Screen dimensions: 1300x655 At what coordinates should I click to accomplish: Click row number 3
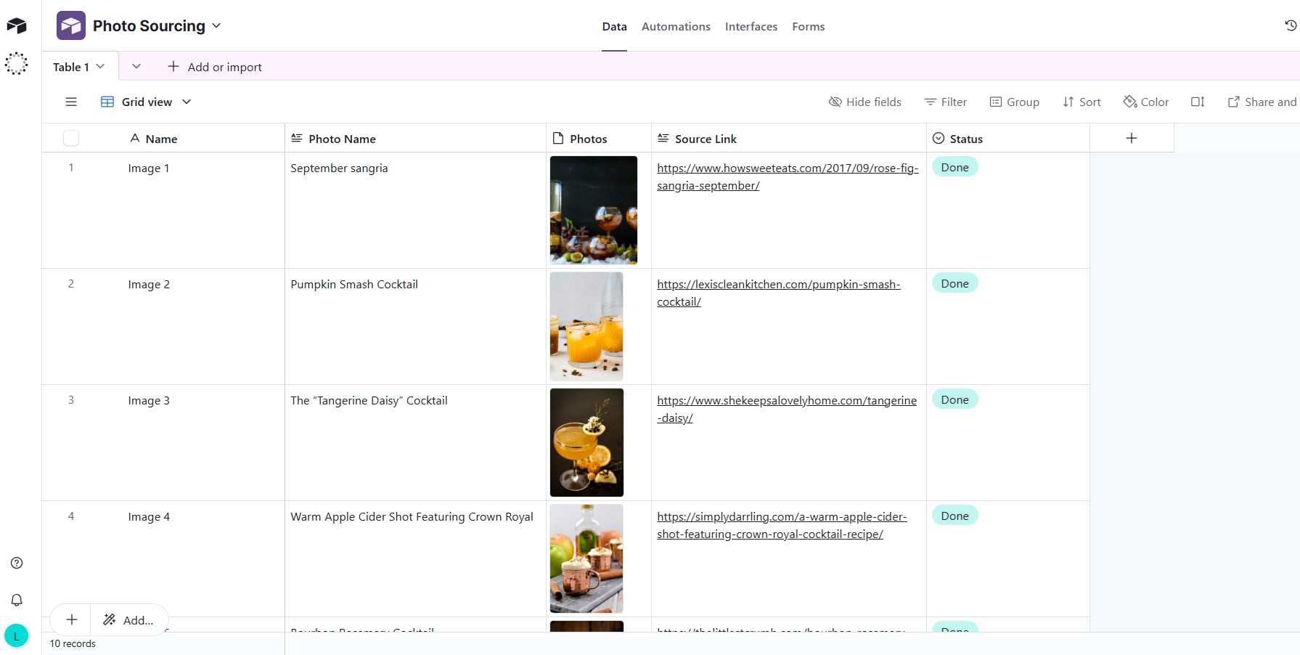71,400
